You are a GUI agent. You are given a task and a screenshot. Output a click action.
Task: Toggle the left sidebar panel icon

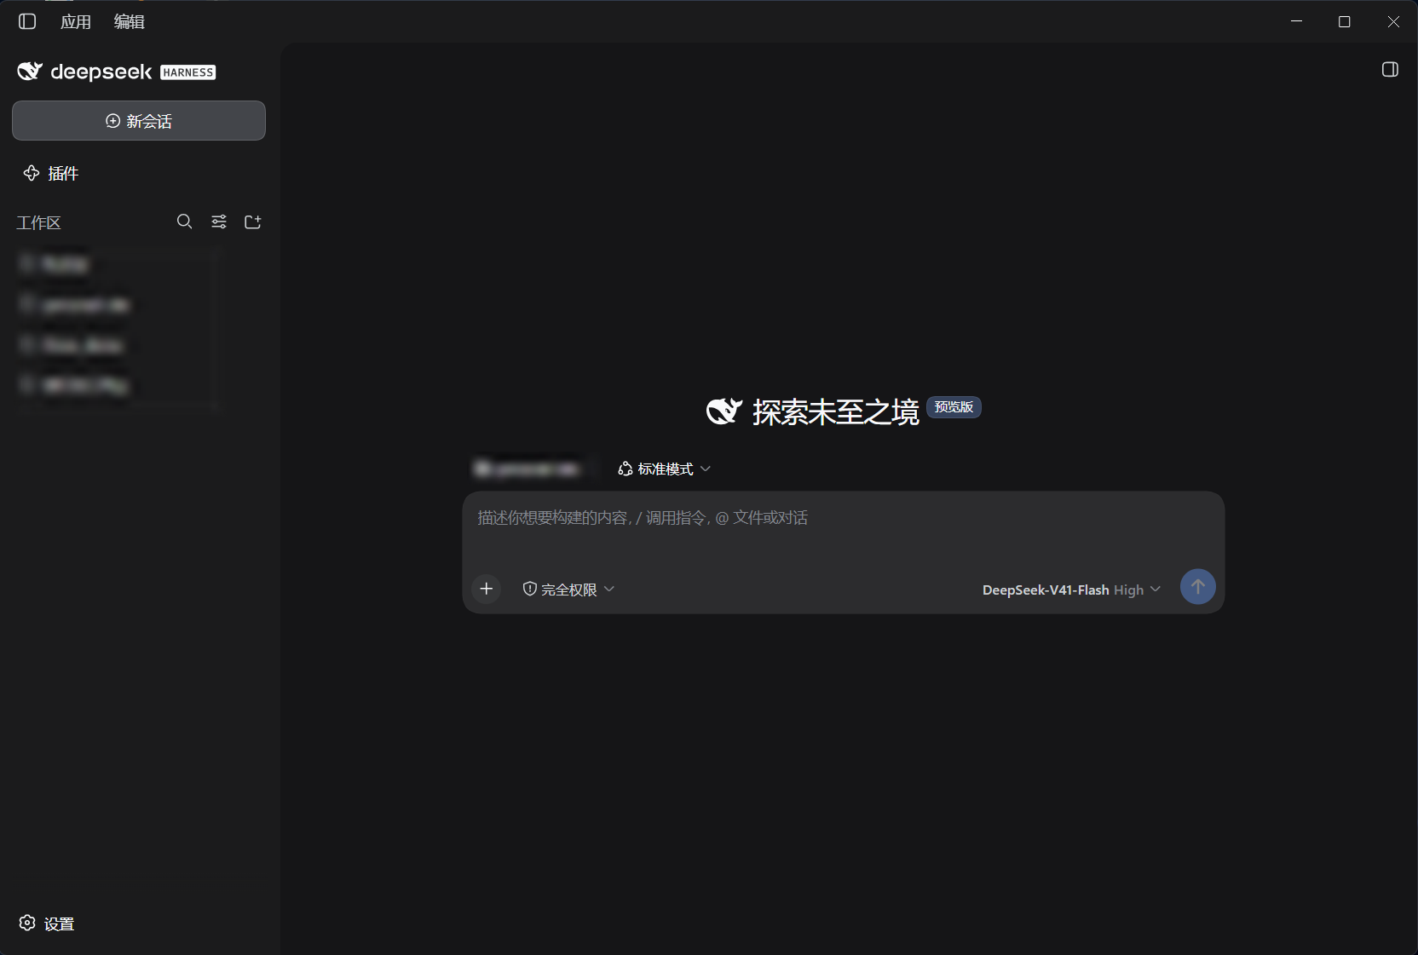[27, 21]
